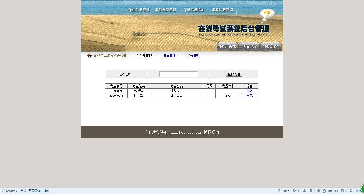Click the student ID cell 200940292
The height and width of the screenshot is (194, 364).
(x=116, y=91)
